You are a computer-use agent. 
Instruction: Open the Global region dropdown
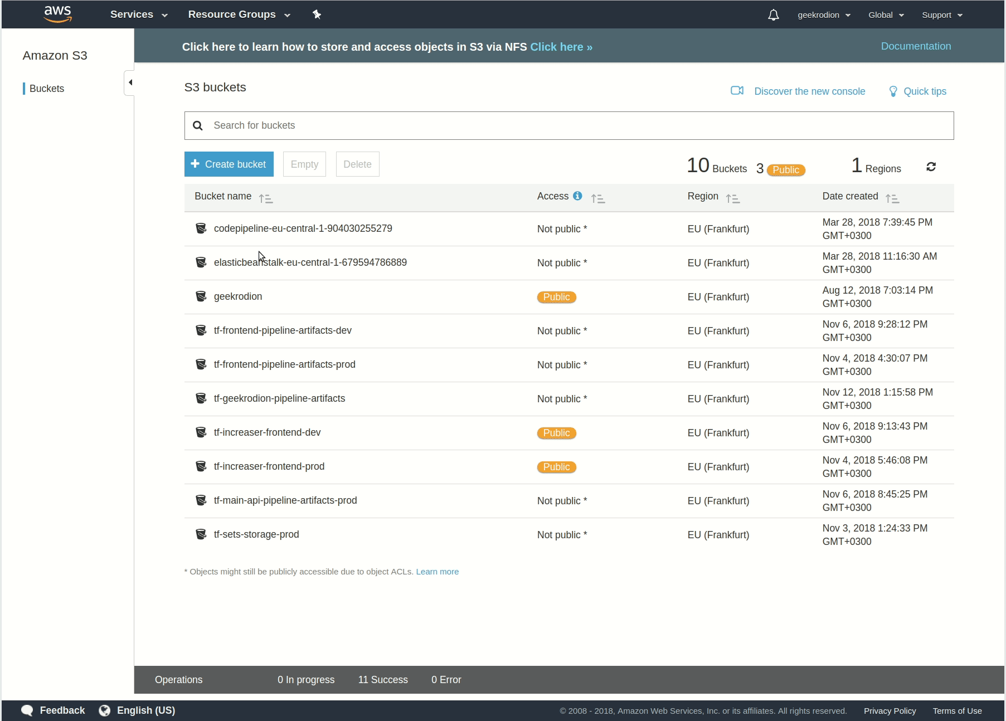click(886, 15)
